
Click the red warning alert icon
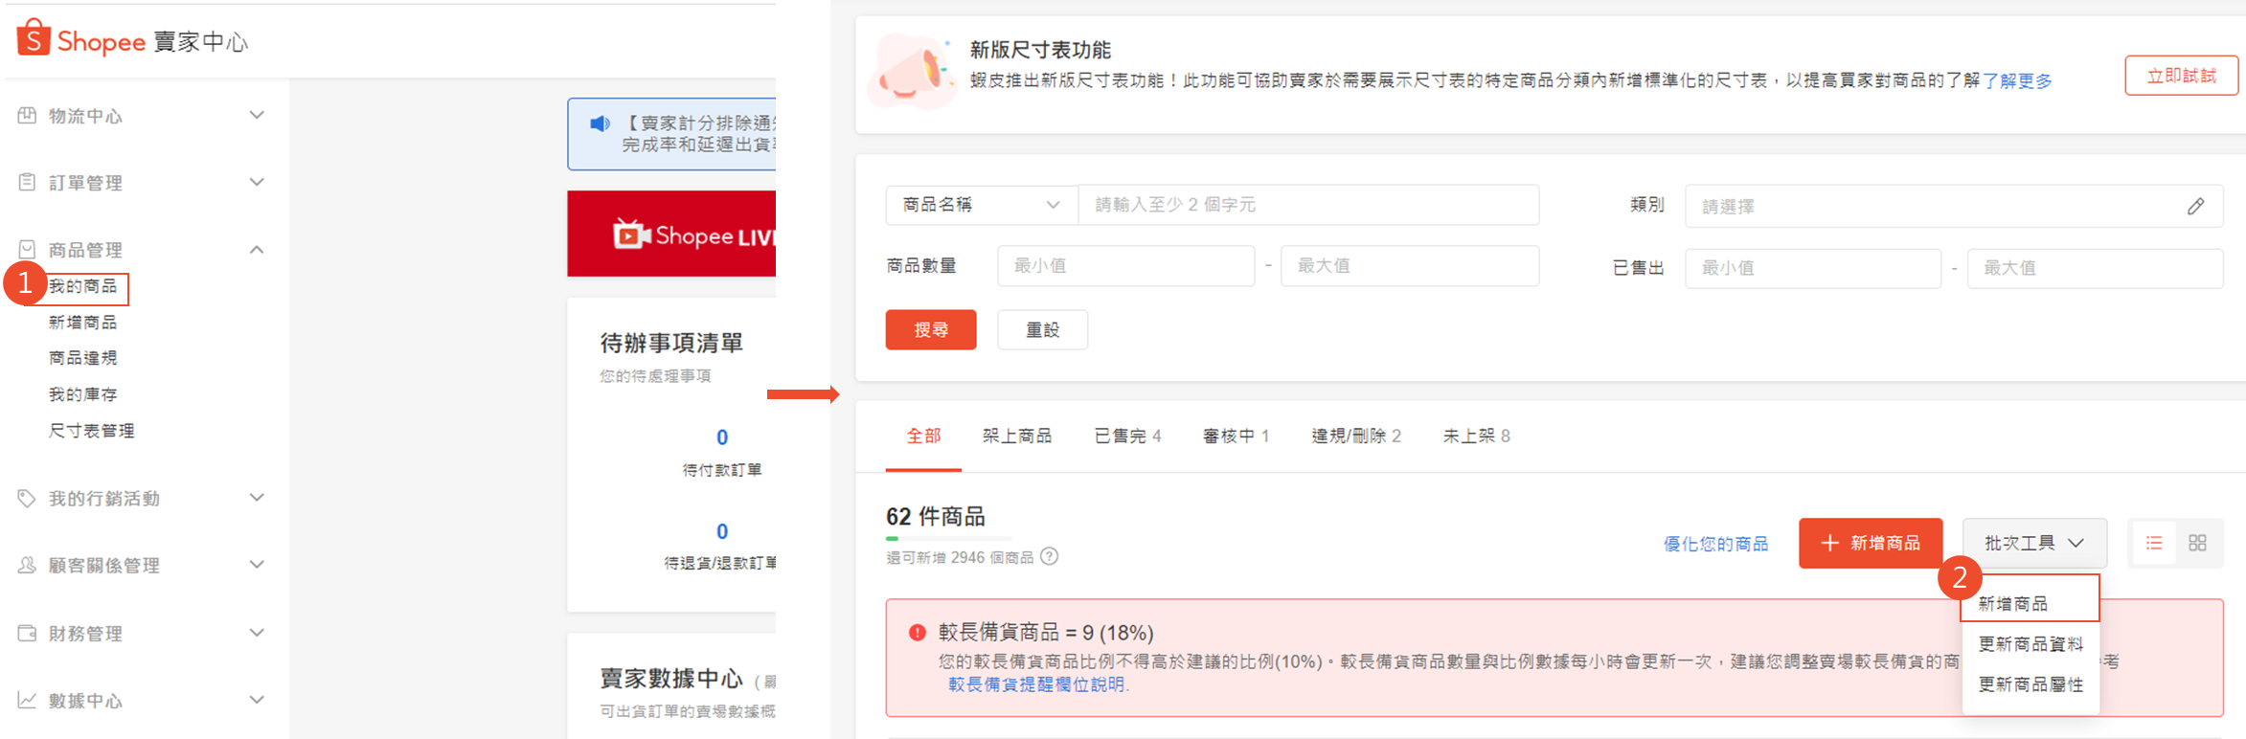point(917,633)
